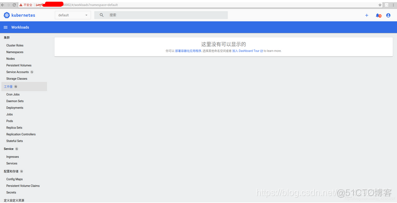The height and width of the screenshot is (203, 397).
Task: Click the 部署容器化应用程序 link
Action: point(188,51)
